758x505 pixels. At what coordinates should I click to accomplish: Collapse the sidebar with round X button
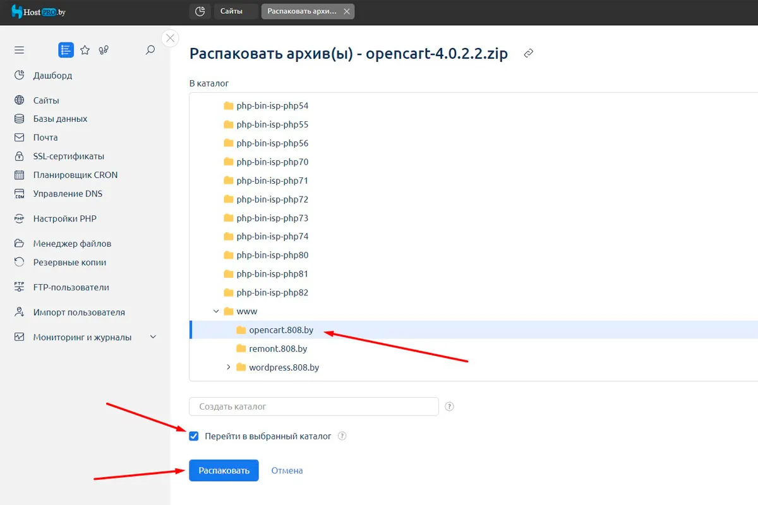click(170, 38)
